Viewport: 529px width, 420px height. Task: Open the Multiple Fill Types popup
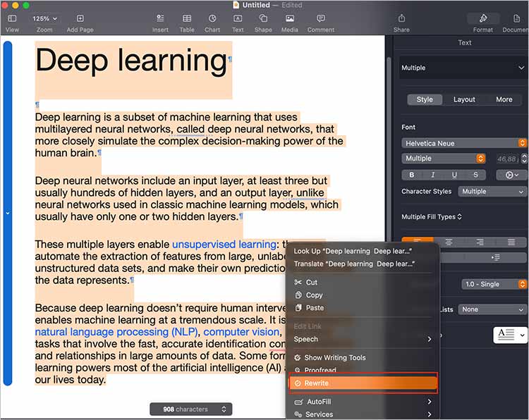[432, 217]
